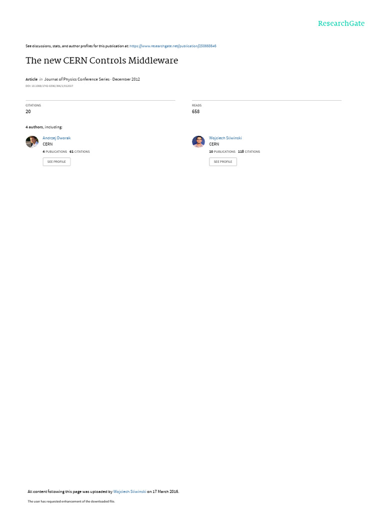Click the citations count 20
The width and height of the screenshot is (384, 513).
pos(28,112)
